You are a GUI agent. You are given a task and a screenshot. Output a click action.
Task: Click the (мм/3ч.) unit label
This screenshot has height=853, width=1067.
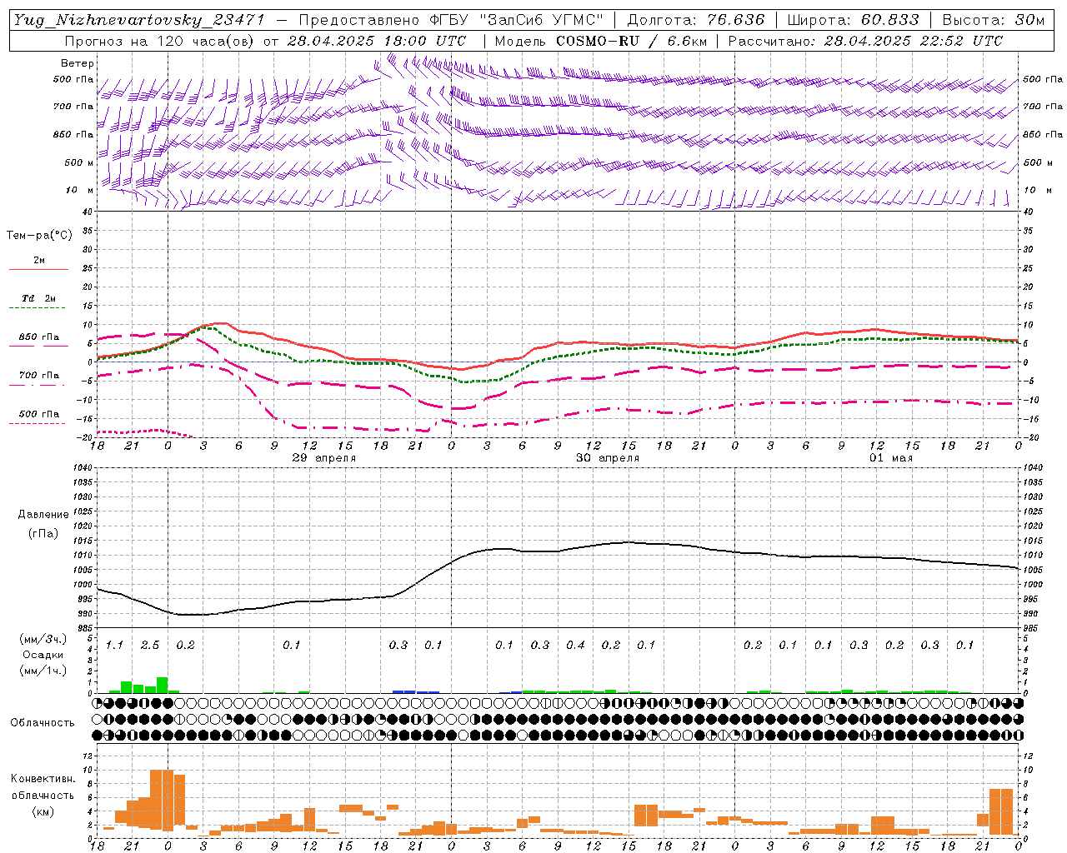tap(42, 639)
